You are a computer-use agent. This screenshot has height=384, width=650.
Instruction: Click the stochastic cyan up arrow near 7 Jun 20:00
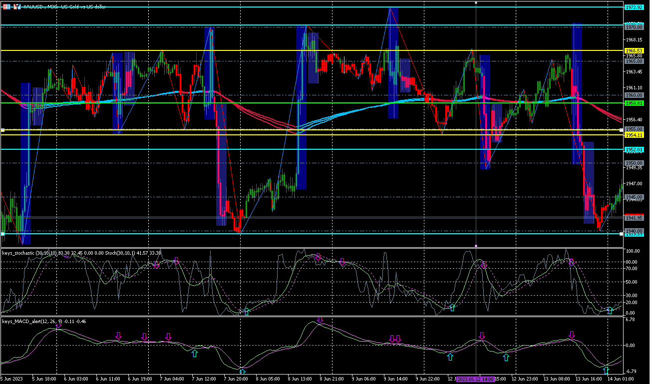click(246, 312)
